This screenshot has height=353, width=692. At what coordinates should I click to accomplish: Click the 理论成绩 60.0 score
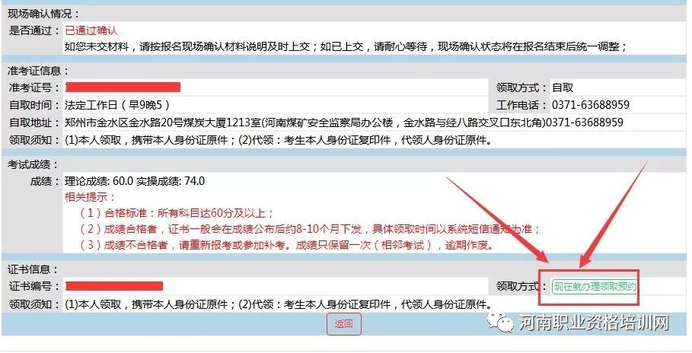coord(99,181)
